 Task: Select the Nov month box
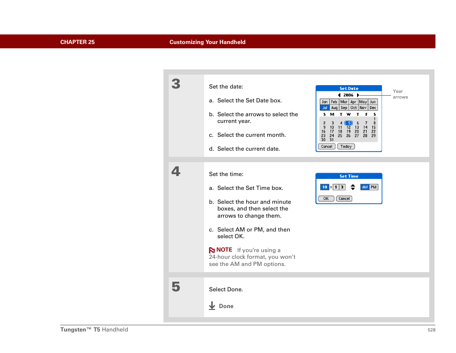tap(363, 108)
